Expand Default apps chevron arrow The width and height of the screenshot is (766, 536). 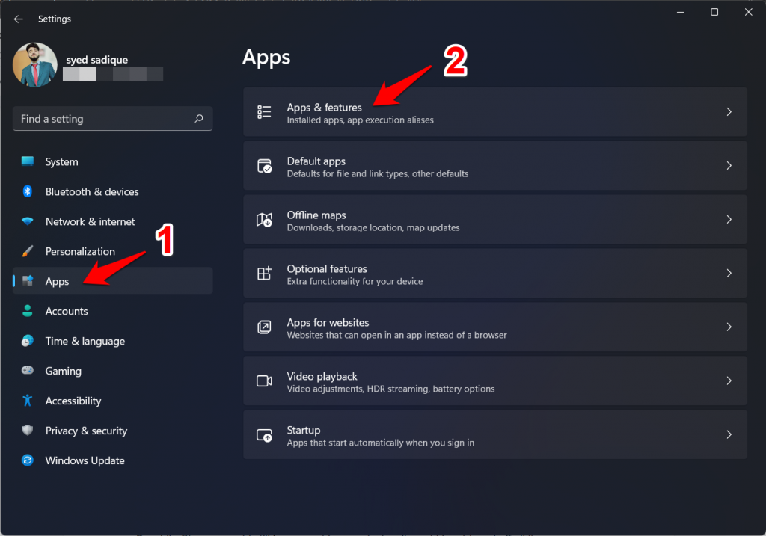[x=729, y=166]
